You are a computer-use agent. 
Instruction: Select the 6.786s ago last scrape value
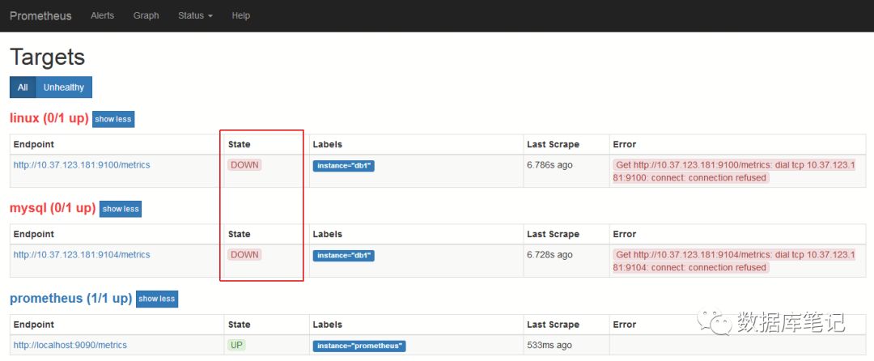[x=549, y=165]
